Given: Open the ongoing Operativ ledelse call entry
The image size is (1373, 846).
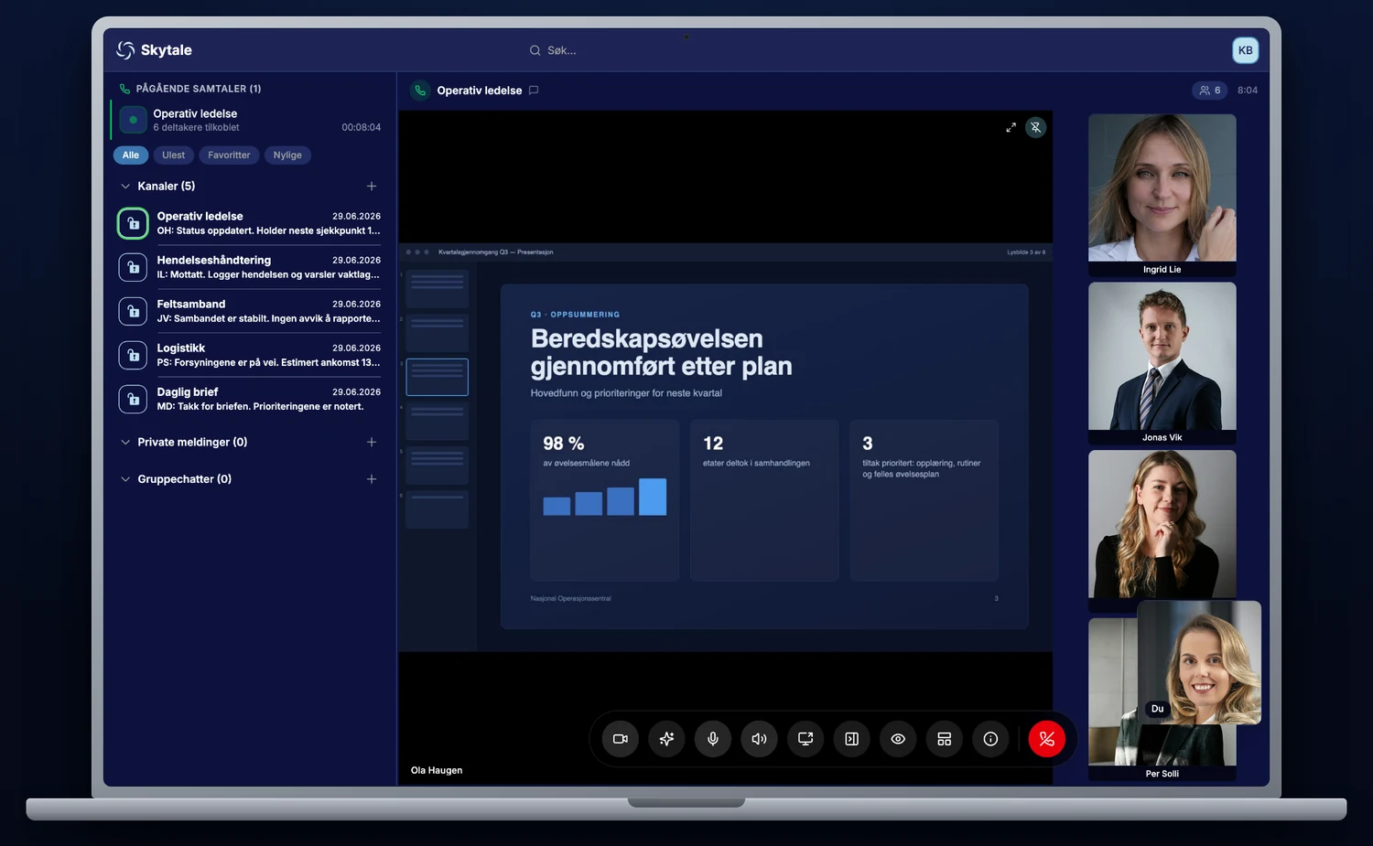Looking at the screenshot, I should pyautogui.click(x=247, y=120).
